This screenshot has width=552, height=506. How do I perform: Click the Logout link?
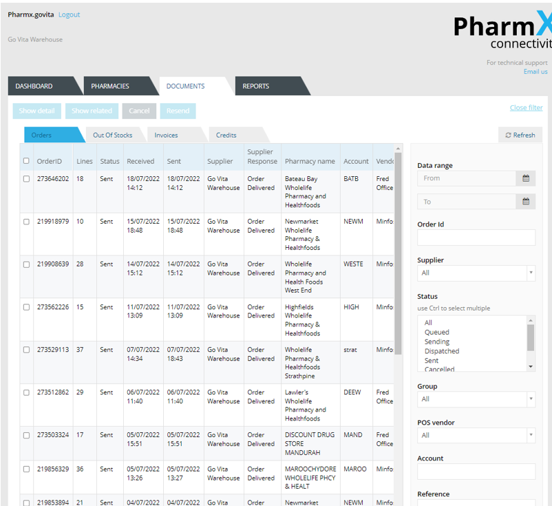(x=69, y=14)
